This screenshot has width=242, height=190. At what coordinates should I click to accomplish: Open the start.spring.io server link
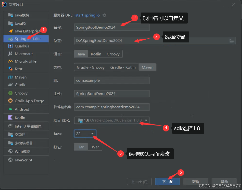tap(87, 15)
